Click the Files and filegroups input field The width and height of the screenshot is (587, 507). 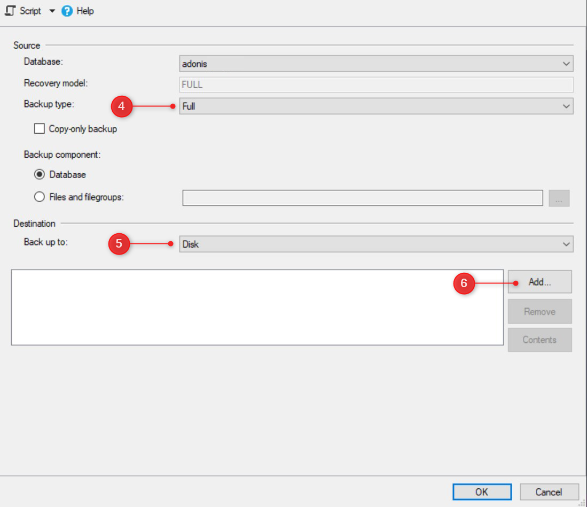(x=363, y=198)
